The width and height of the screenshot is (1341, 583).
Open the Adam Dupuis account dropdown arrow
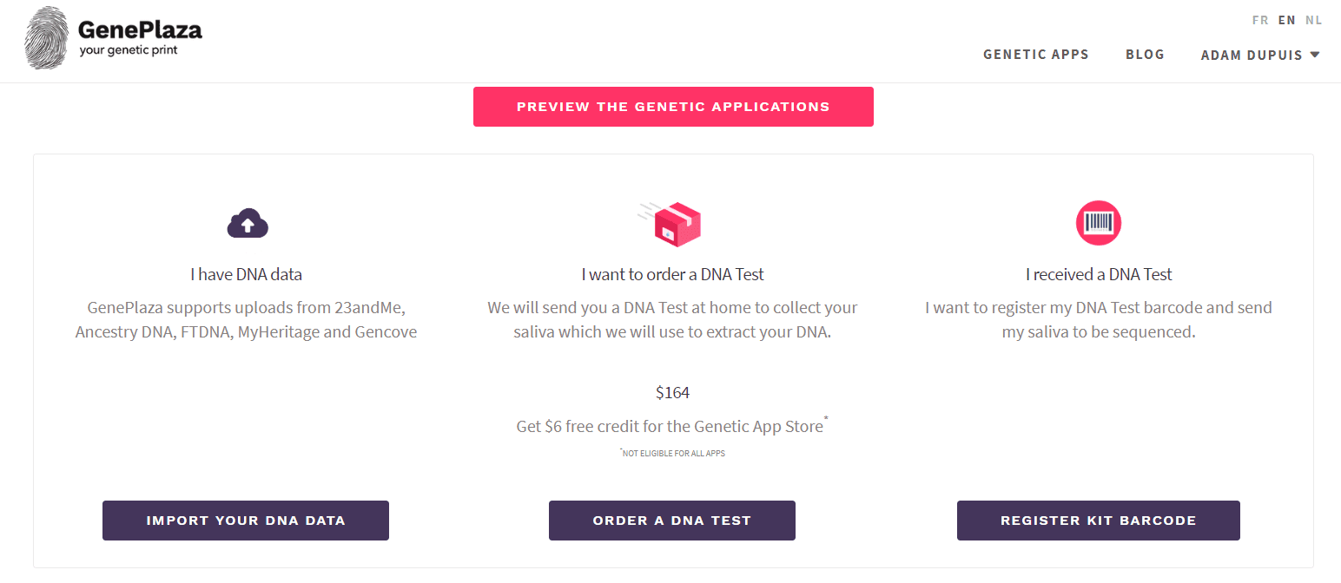pyautogui.click(x=1315, y=54)
